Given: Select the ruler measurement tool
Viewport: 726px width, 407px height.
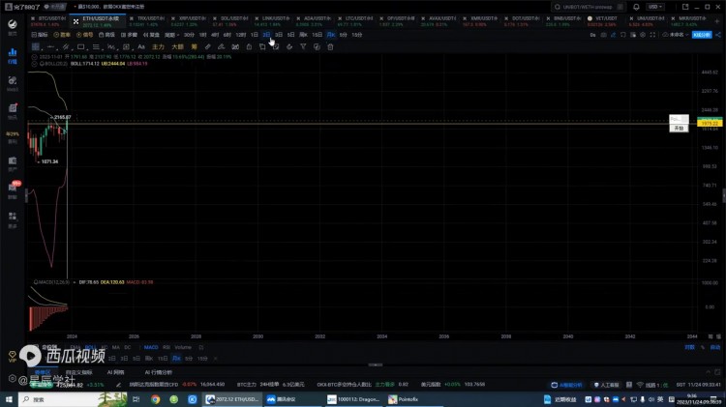Looking at the screenshot, I should [x=207, y=46].
